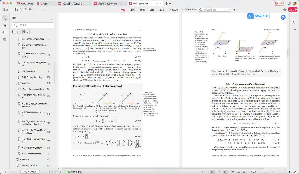Click the print icon
This screenshot has height=174, width=299.
click(25, 9)
